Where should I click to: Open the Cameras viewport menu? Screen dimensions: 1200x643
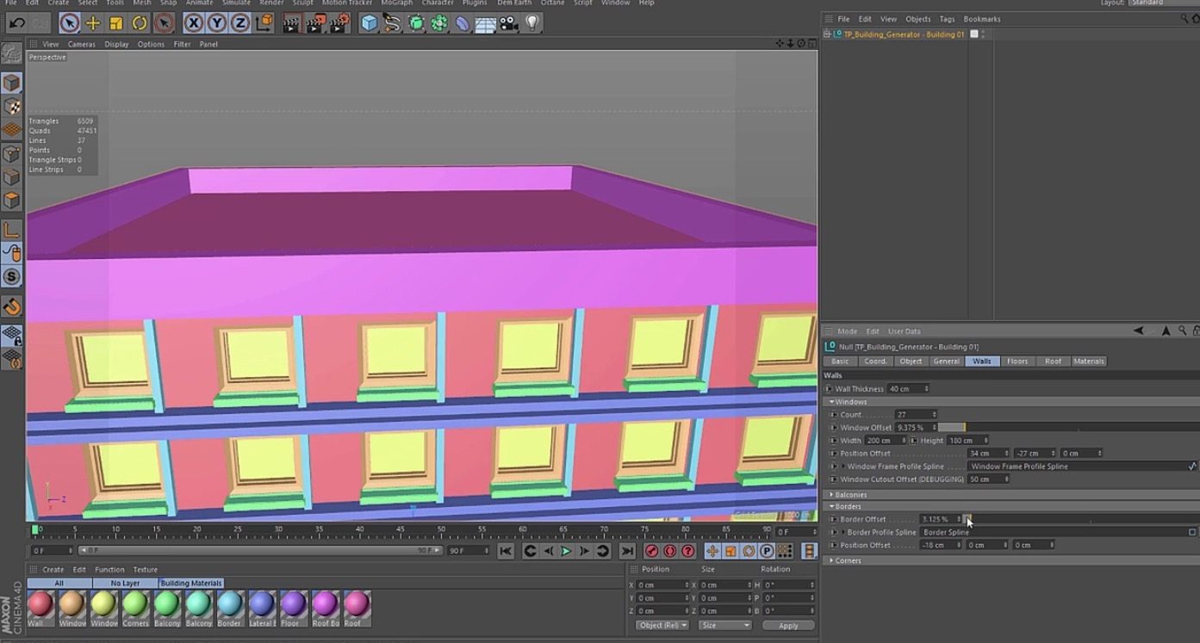click(x=82, y=44)
